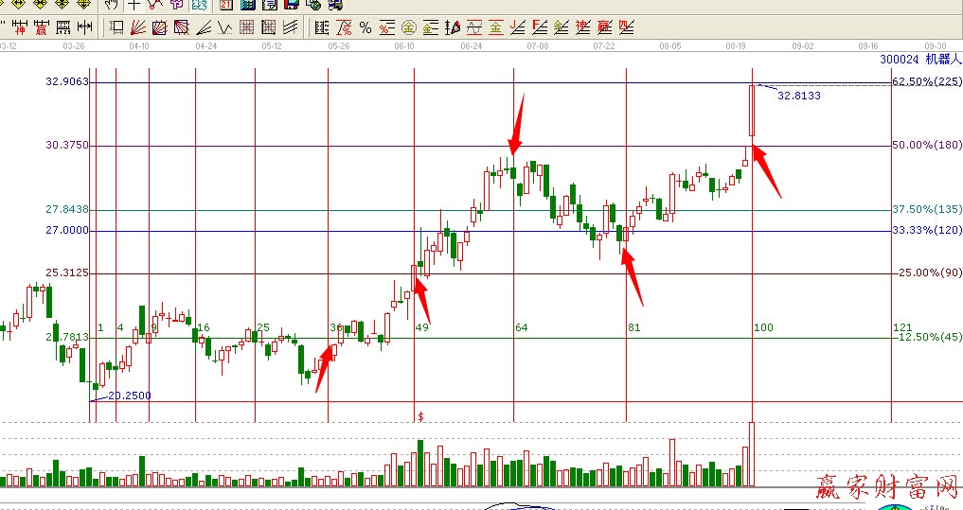
Task: Click the circled 金 icon
Action: tap(408, 27)
